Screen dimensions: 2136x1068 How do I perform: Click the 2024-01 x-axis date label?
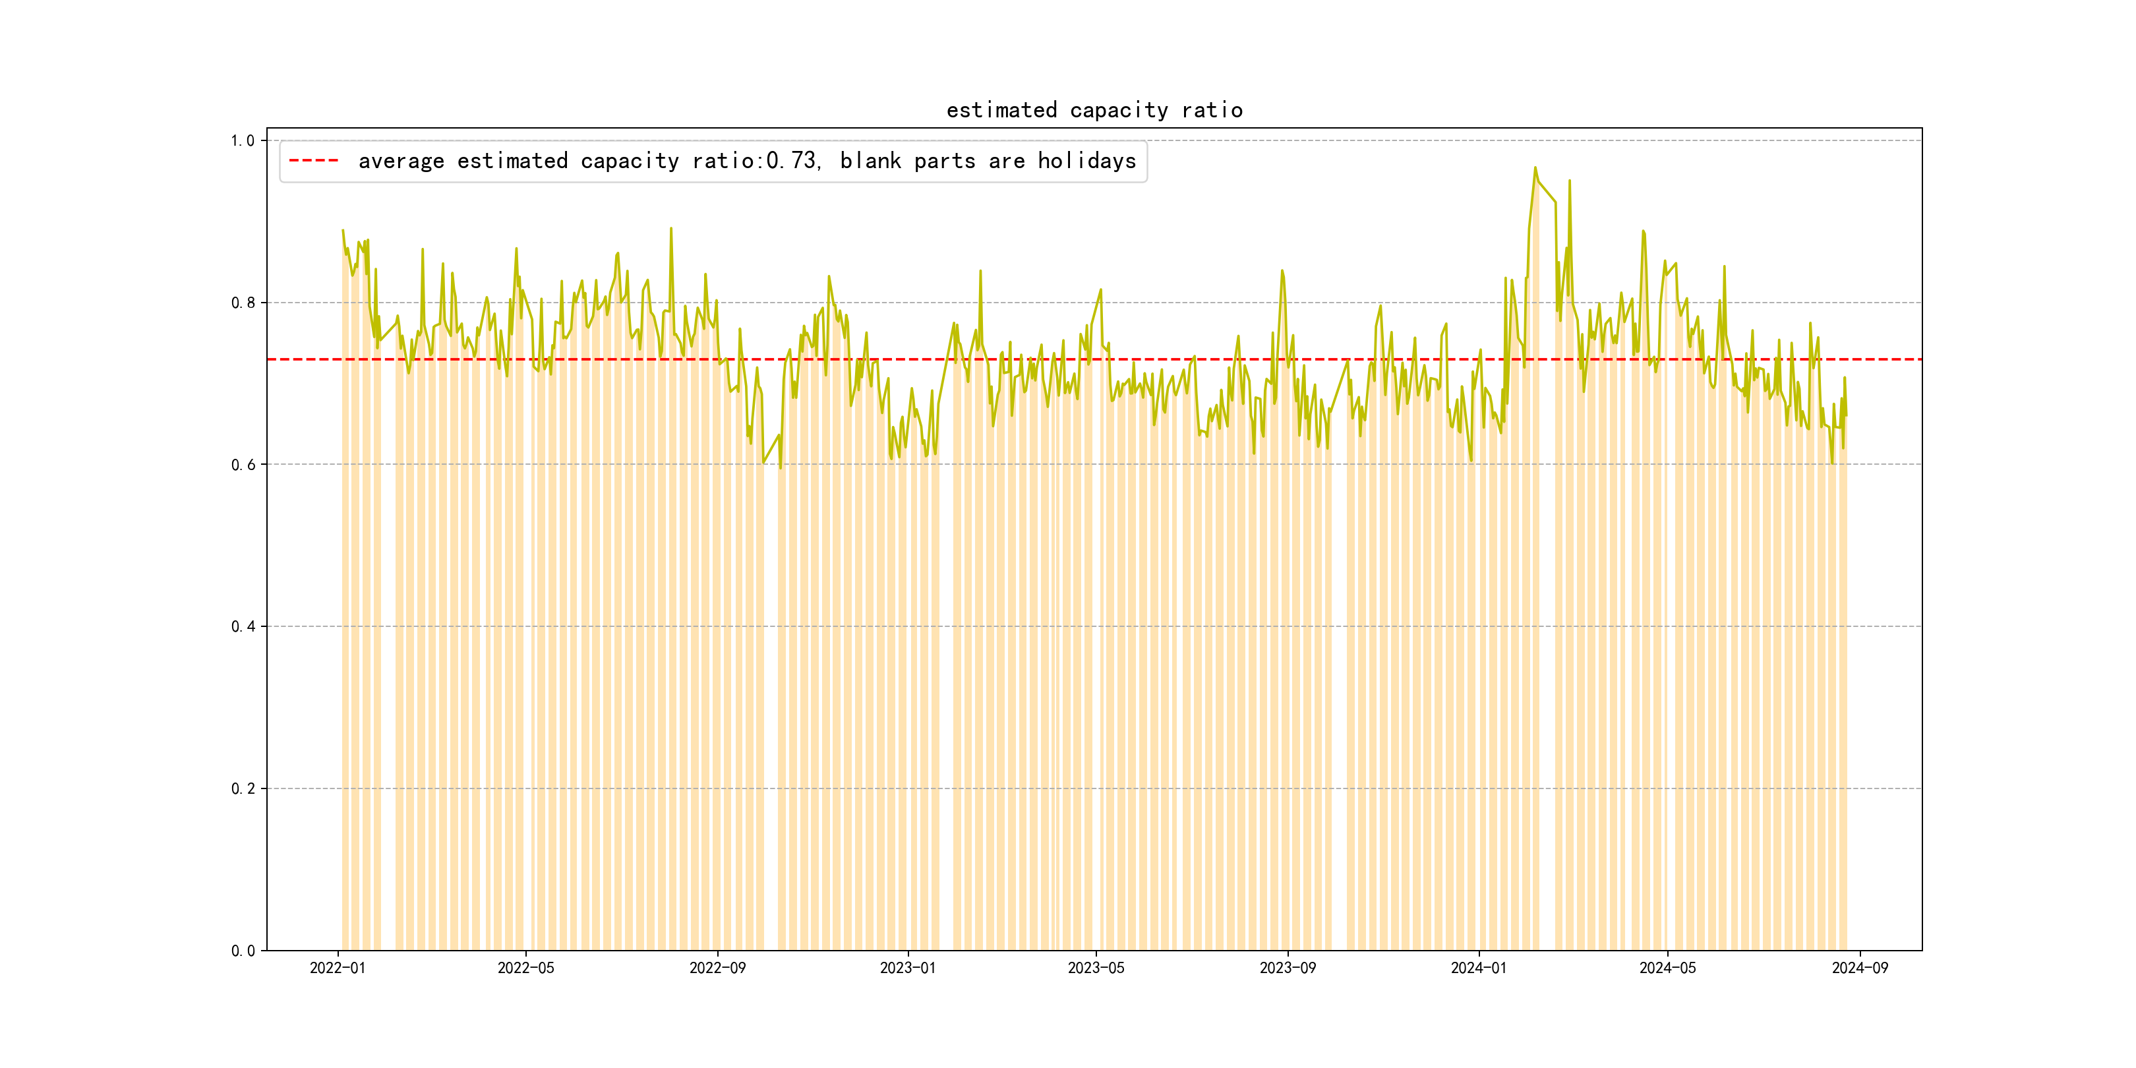pyautogui.click(x=1479, y=968)
